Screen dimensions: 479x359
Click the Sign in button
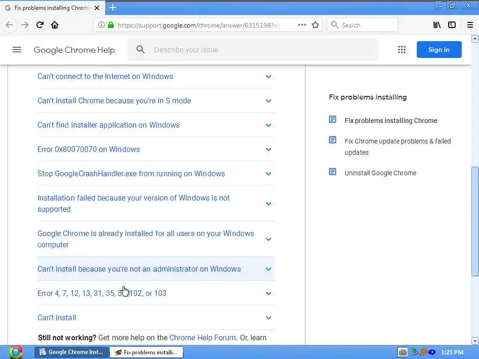click(439, 50)
